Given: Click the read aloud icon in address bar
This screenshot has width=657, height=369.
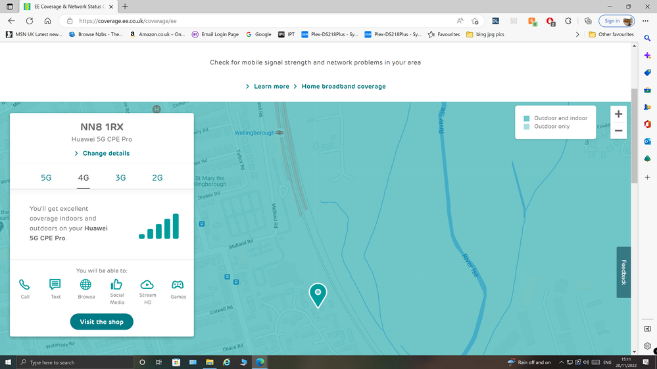Looking at the screenshot, I should [x=460, y=21].
